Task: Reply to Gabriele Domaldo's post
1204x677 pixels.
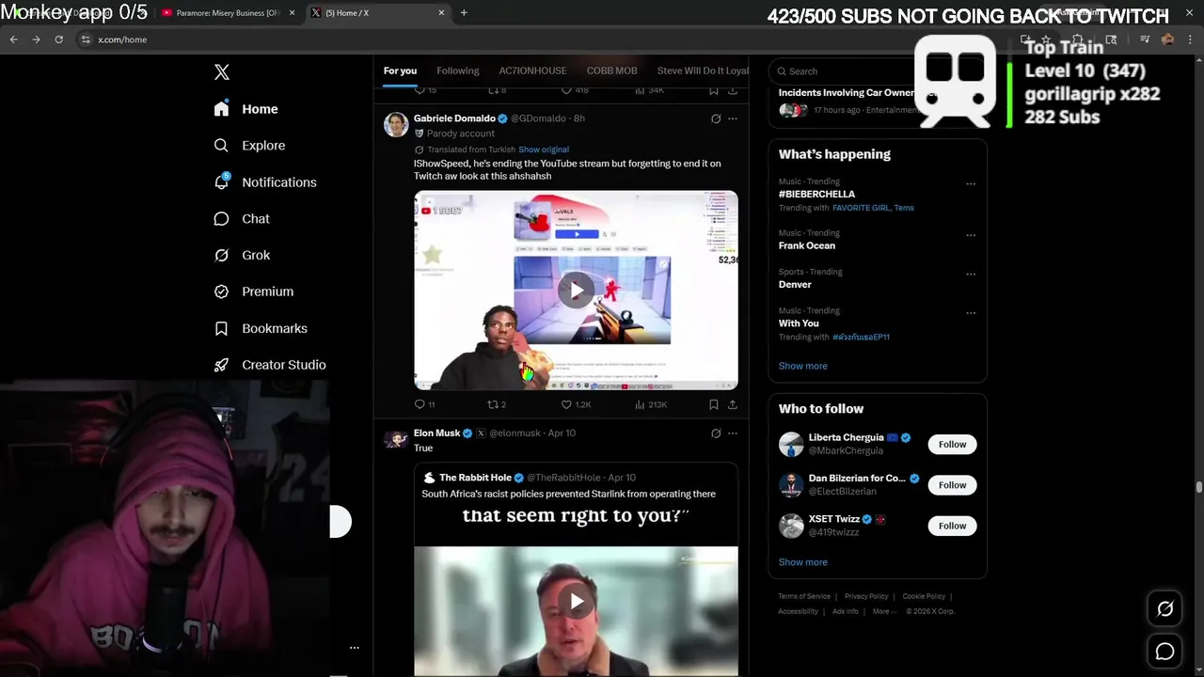Action: click(424, 404)
